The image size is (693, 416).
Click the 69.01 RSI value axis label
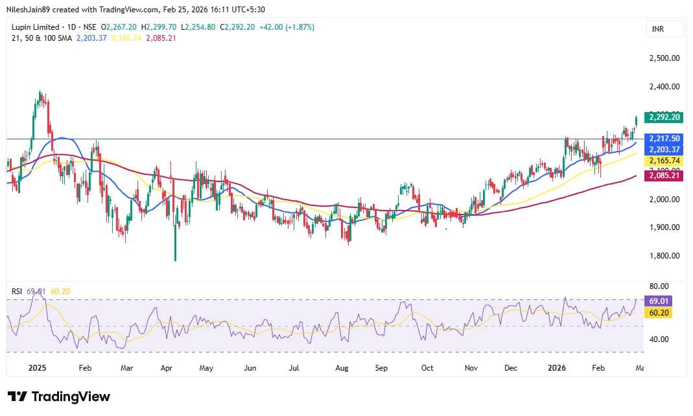click(659, 301)
